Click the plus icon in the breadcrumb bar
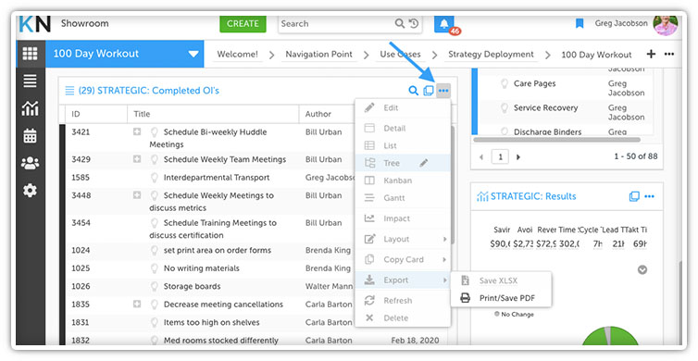The image size is (698, 361). (x=651, y=54)
